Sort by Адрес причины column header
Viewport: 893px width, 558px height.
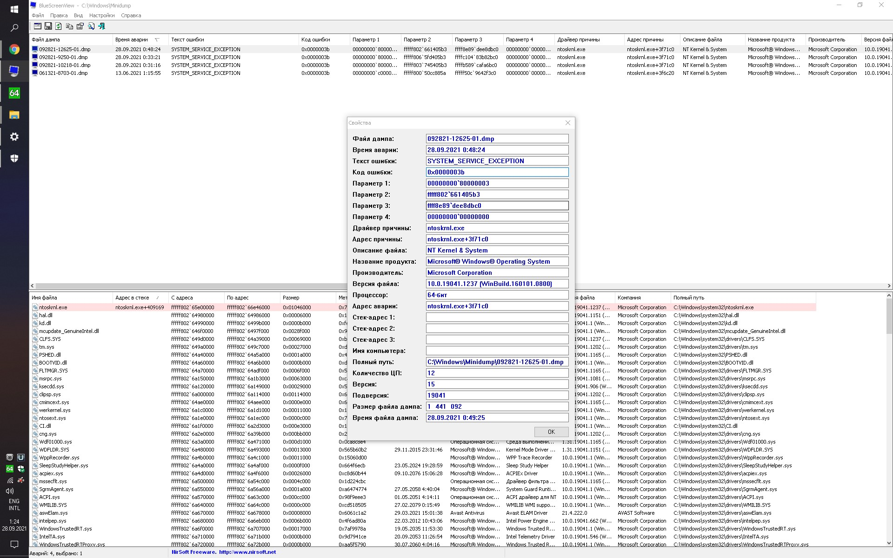[x=652, y=40]
